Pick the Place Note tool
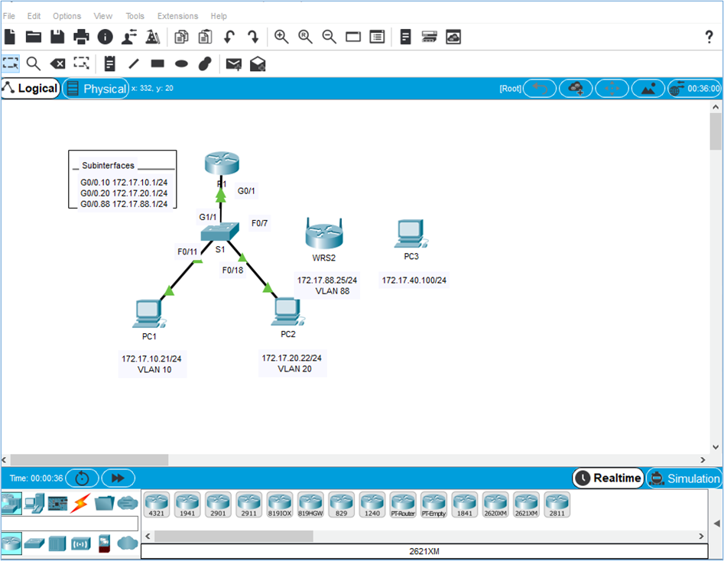The image size is (724, 561). coord(109,63)
